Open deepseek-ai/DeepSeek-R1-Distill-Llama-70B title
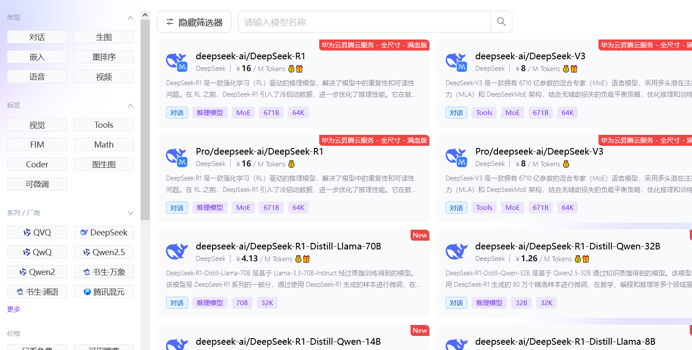Image resolution: width=692 pixels, height=350 pixels. (x=288, y=246)
